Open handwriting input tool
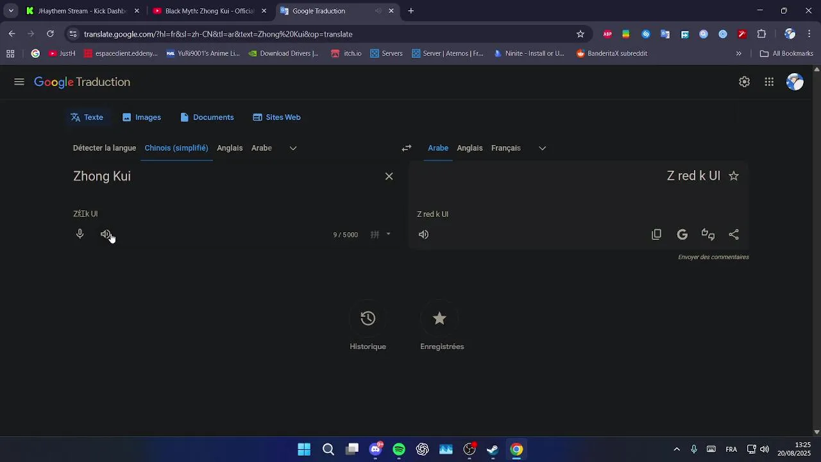The height and width of the screenshot is (462, 821). (375, 235)
